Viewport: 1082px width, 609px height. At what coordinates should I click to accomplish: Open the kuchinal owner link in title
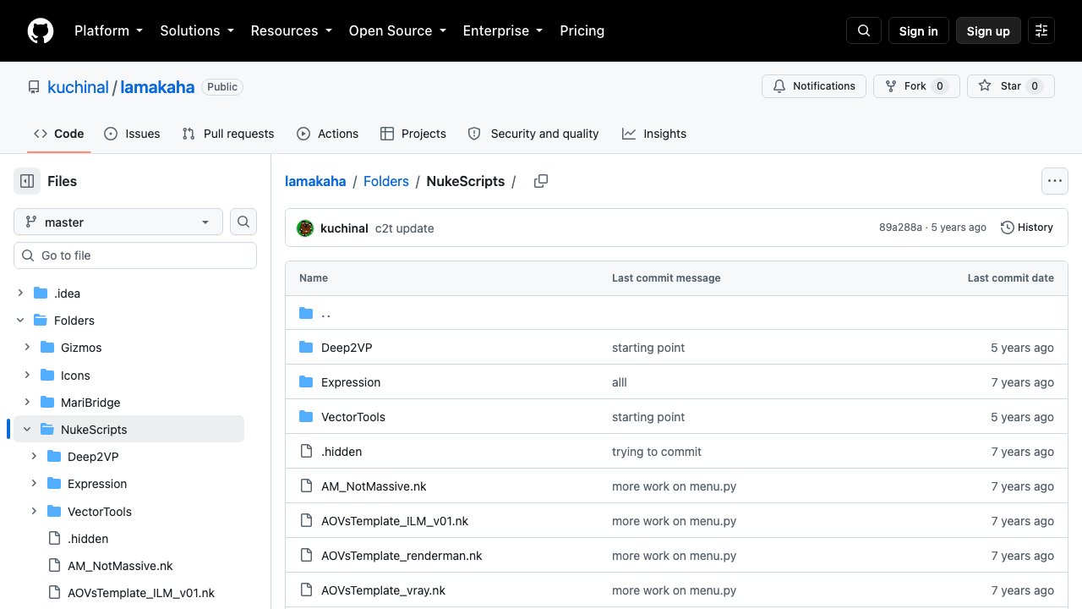78,87
